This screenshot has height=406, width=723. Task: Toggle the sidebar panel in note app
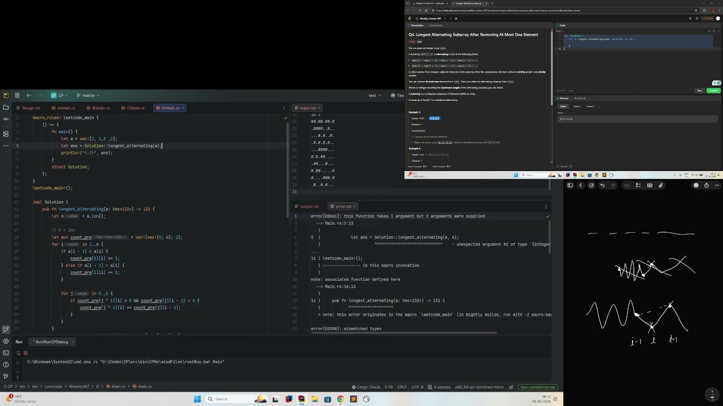tap(570, 186)
